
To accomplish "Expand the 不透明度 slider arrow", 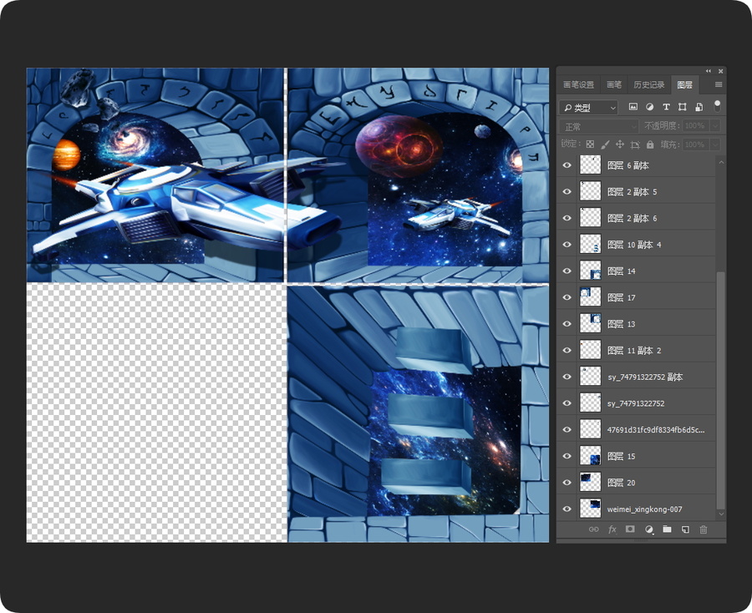I will tap(715, 125).
